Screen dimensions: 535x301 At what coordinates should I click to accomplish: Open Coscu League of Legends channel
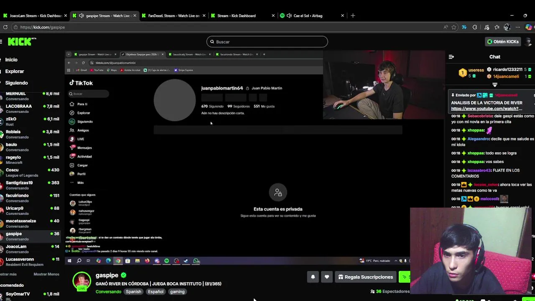[30, 173]
